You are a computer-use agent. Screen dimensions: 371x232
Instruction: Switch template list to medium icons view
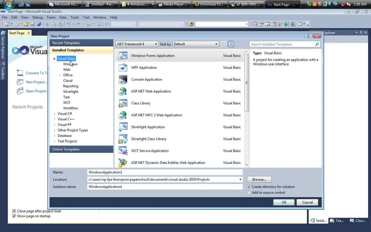pos(231,44)
